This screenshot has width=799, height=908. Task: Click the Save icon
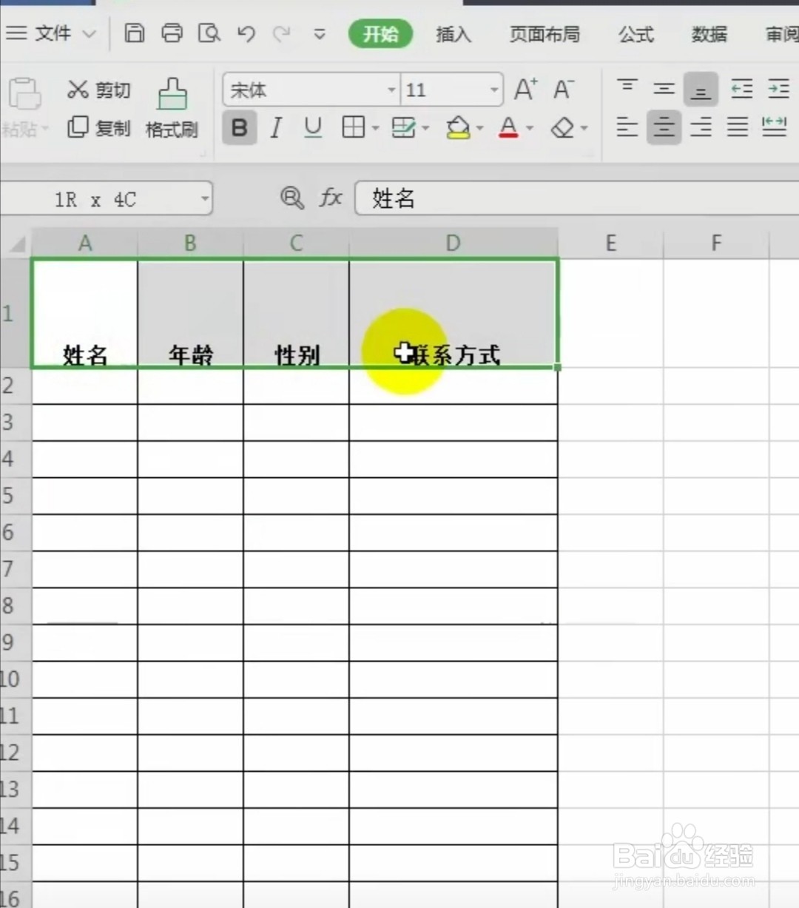[x=135, y=33]
